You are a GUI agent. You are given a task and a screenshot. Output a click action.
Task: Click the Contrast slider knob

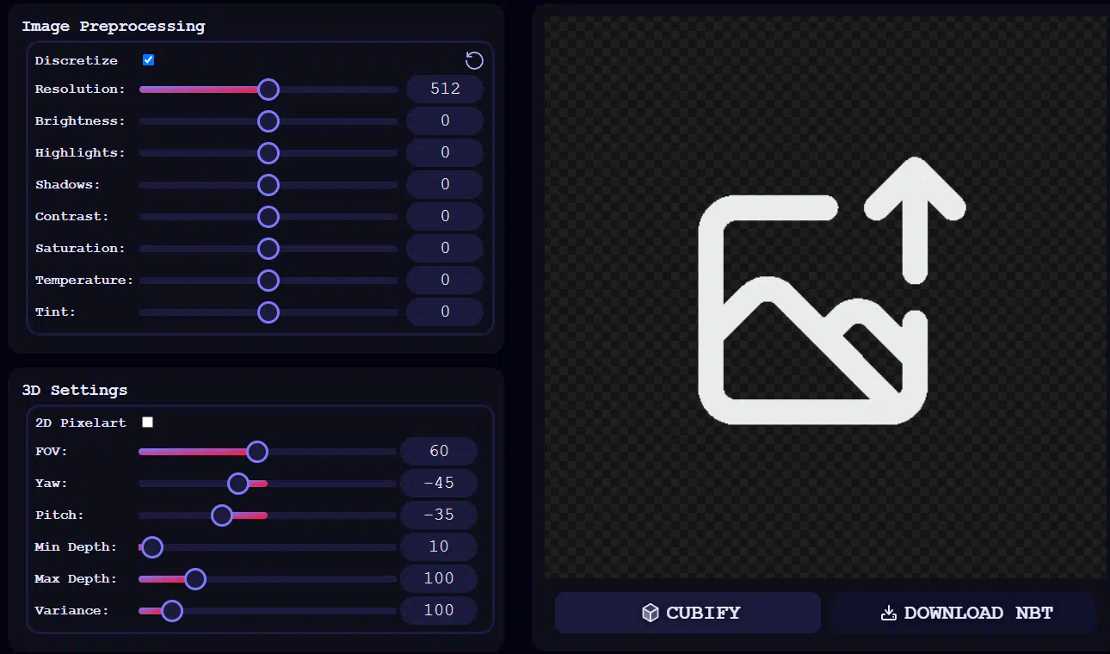pyautogui.click(x=268, y=217)
